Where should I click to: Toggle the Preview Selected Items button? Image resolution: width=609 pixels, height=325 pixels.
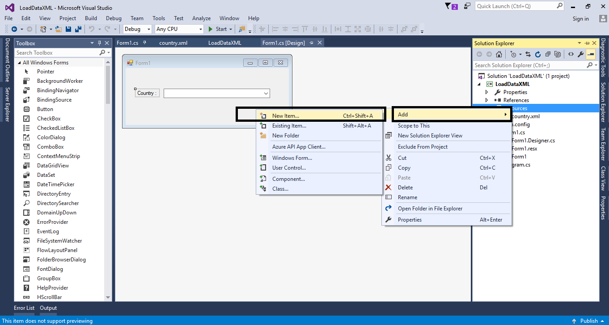point(591,54)
